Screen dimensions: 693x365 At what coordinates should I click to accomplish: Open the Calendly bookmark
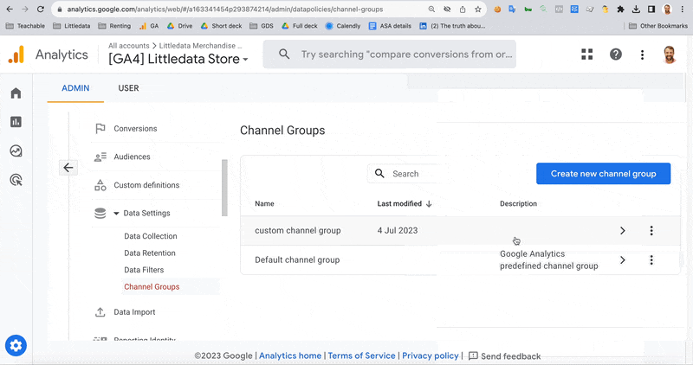tap(343, 26)
